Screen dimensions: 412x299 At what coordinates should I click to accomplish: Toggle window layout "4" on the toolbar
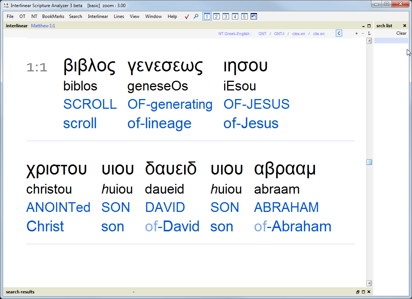point(235,16)
